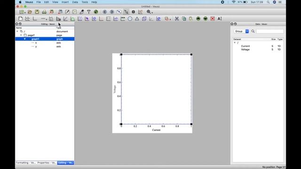Click the Export to graphics file icon

coord(51,12)
